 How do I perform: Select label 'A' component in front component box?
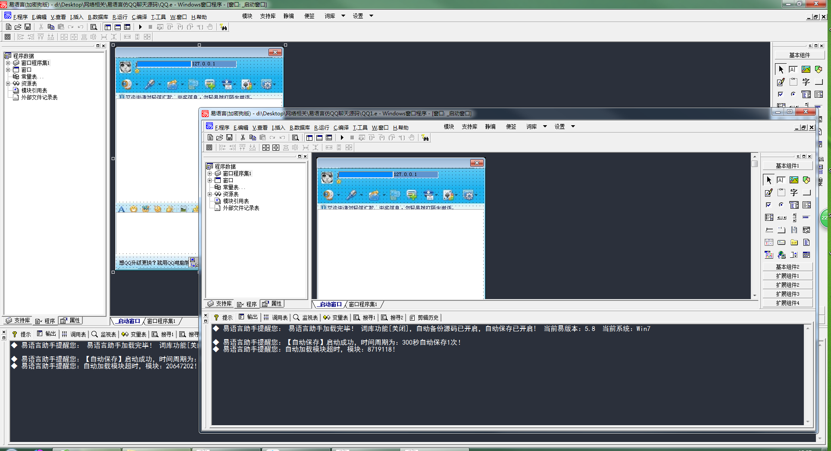[x=781, y=180]
